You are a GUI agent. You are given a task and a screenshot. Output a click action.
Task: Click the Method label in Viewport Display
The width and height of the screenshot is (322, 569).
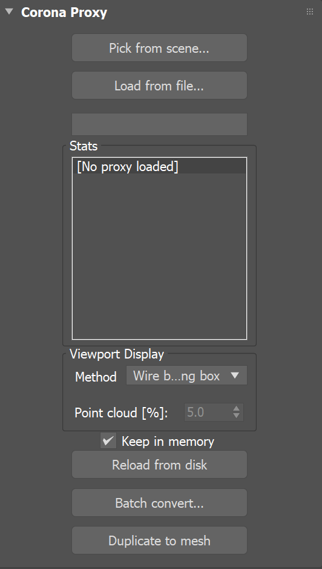96,377
